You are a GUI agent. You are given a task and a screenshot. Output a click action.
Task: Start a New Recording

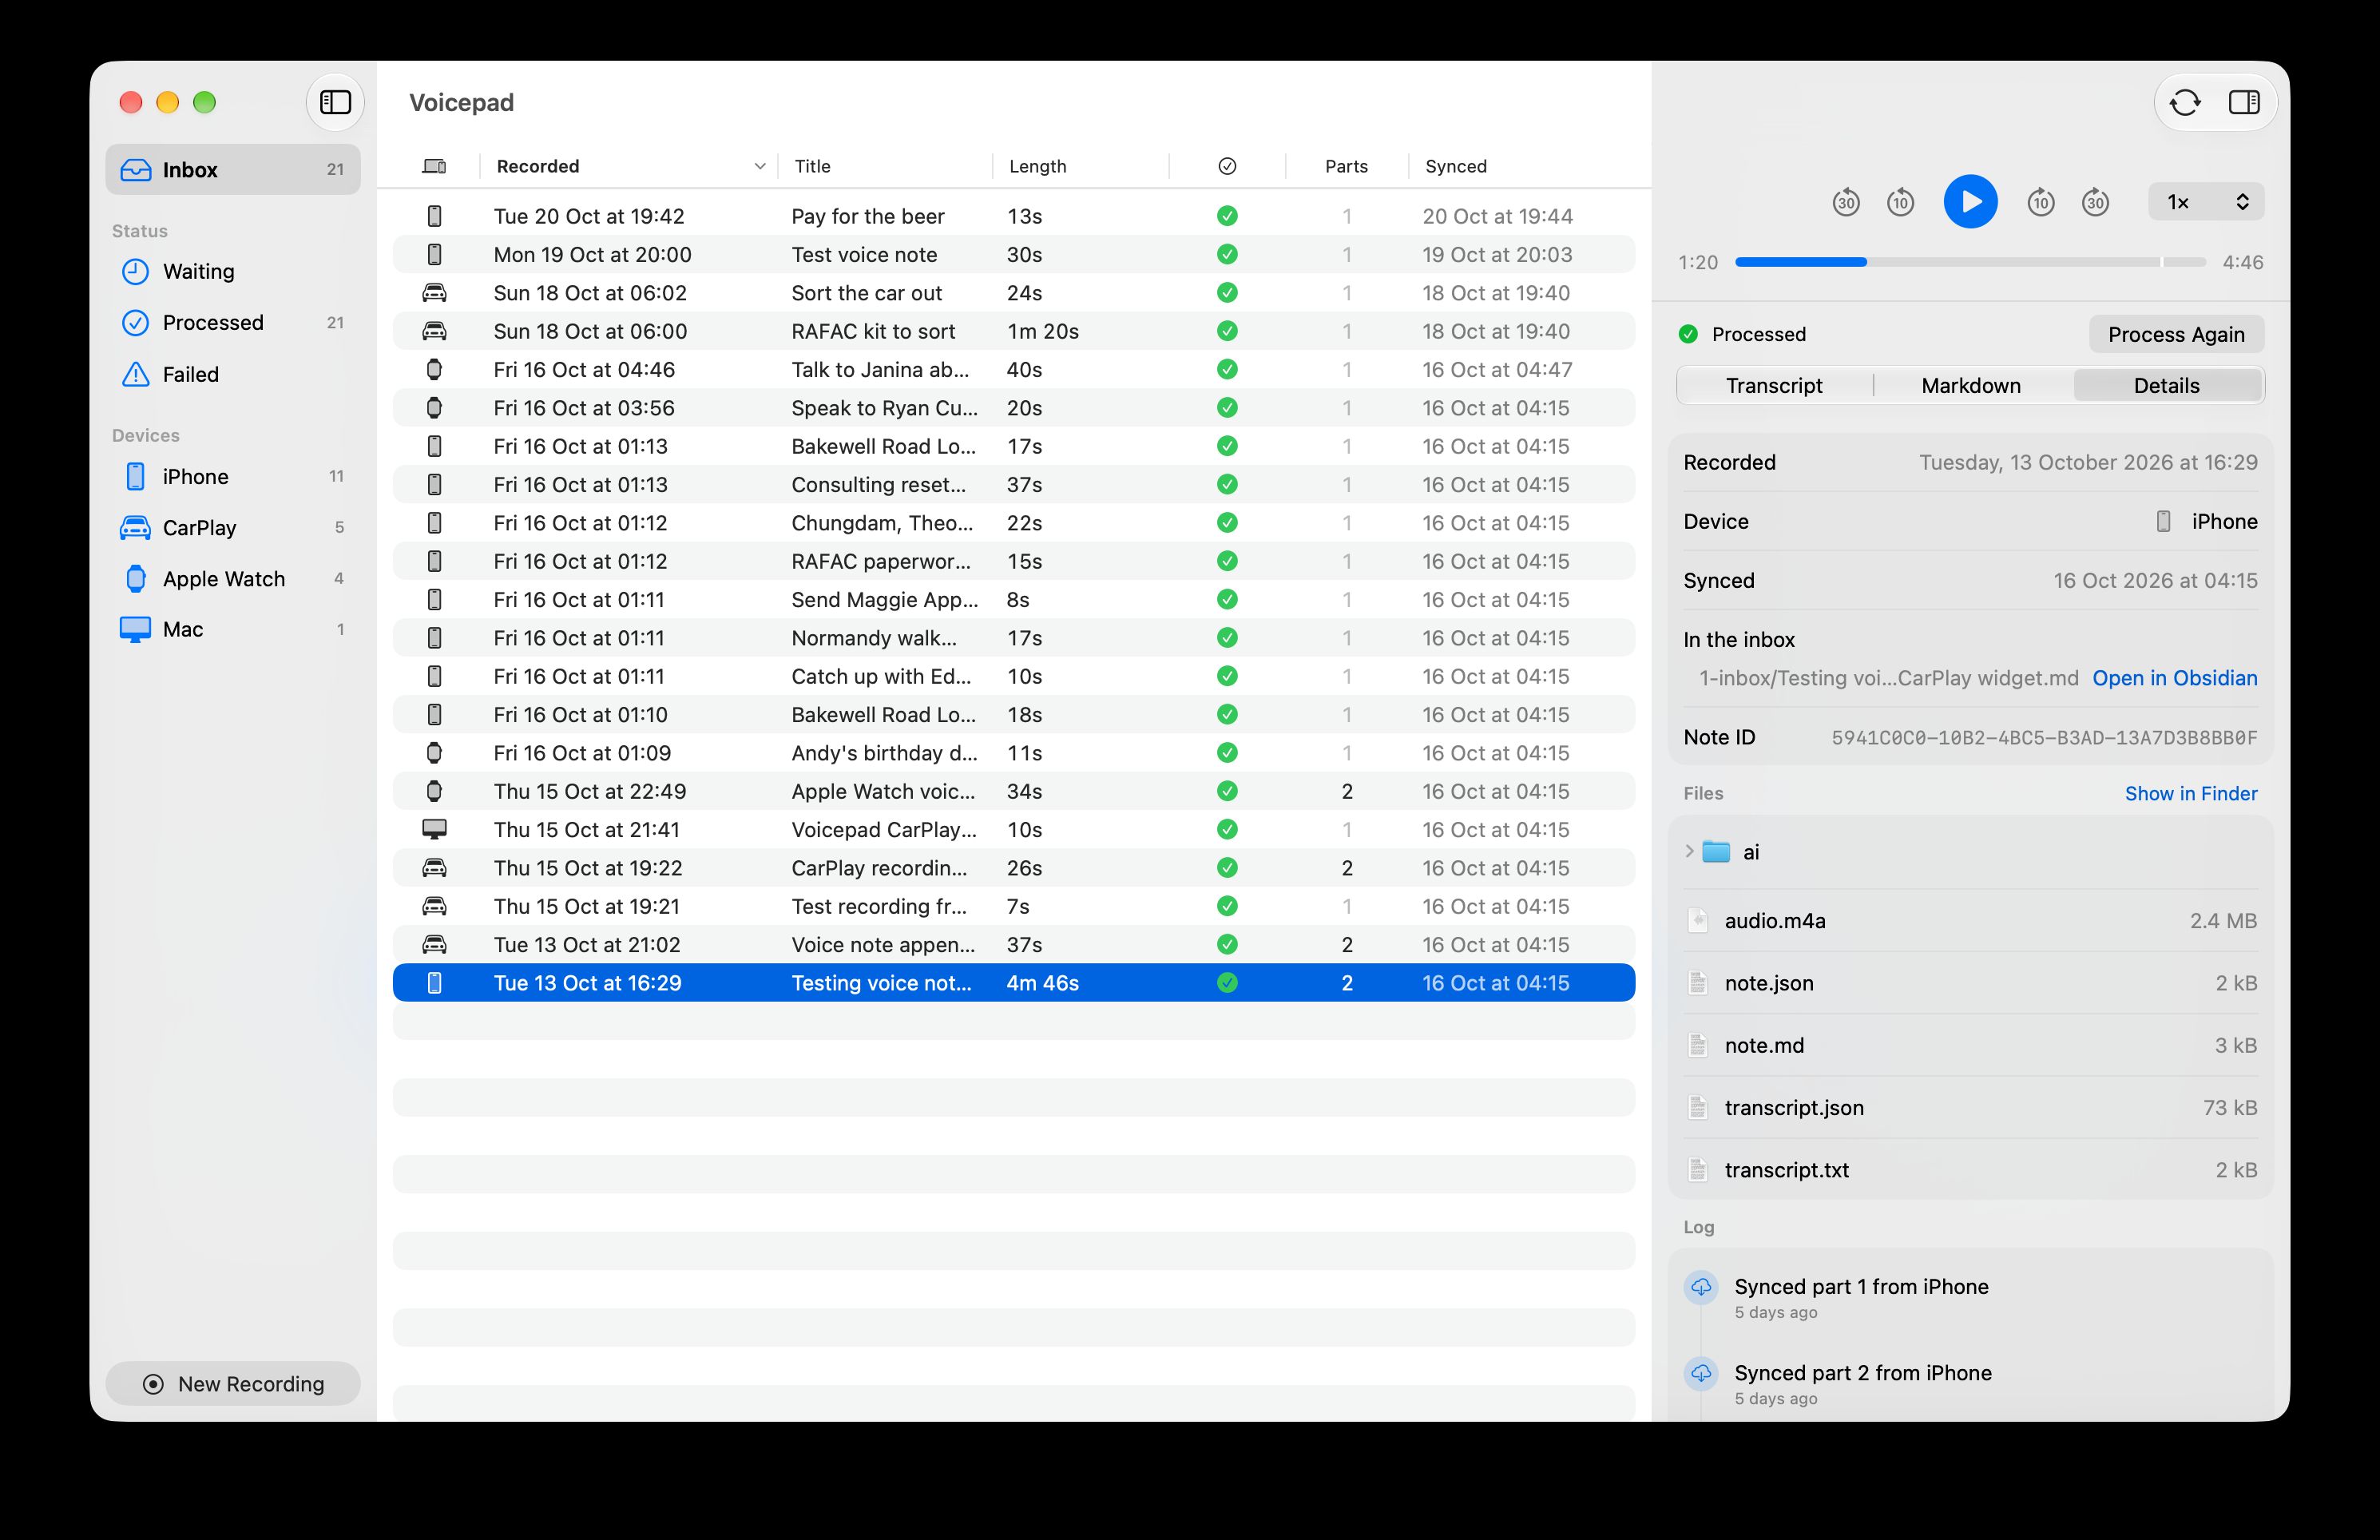pyautogui.click(x=233, y=1384)
